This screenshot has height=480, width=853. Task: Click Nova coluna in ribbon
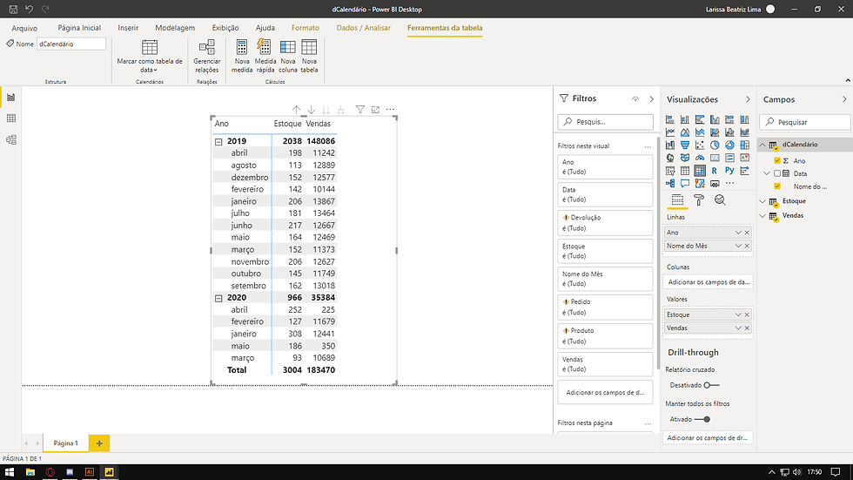click(x=288, y=56)
